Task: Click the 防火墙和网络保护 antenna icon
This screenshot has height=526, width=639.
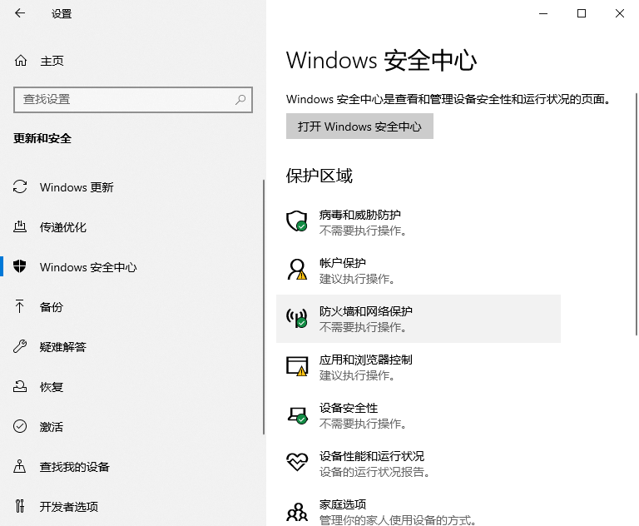Action: tap(297, 318)
